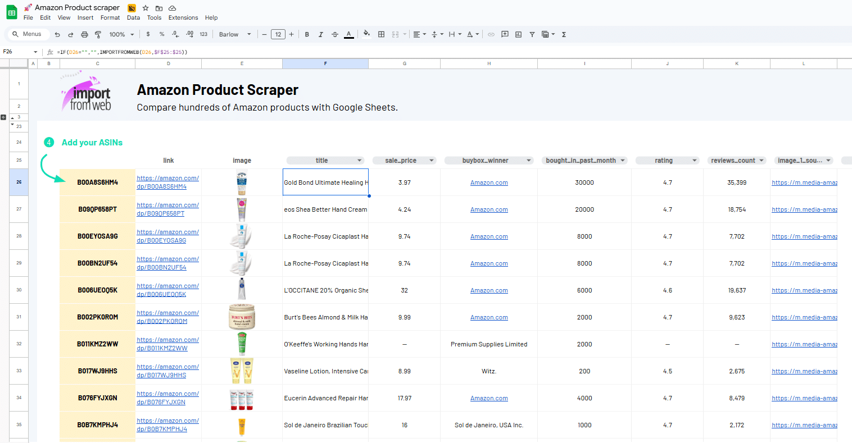Click the create filter icon
The image size is (852, 443).
[532, 34]
